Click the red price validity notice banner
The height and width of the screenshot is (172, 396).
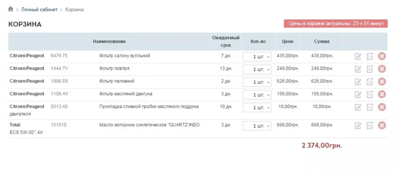(335, 24)
